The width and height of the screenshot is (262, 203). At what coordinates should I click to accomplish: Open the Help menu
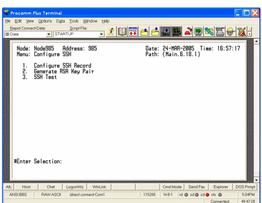tap(105, 21)
